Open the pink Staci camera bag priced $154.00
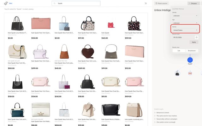 pyautogui.click(x=41, y=82)
